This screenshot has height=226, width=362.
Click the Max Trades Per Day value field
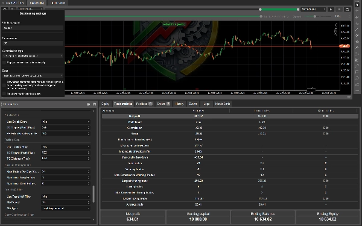tap(66, 172)
